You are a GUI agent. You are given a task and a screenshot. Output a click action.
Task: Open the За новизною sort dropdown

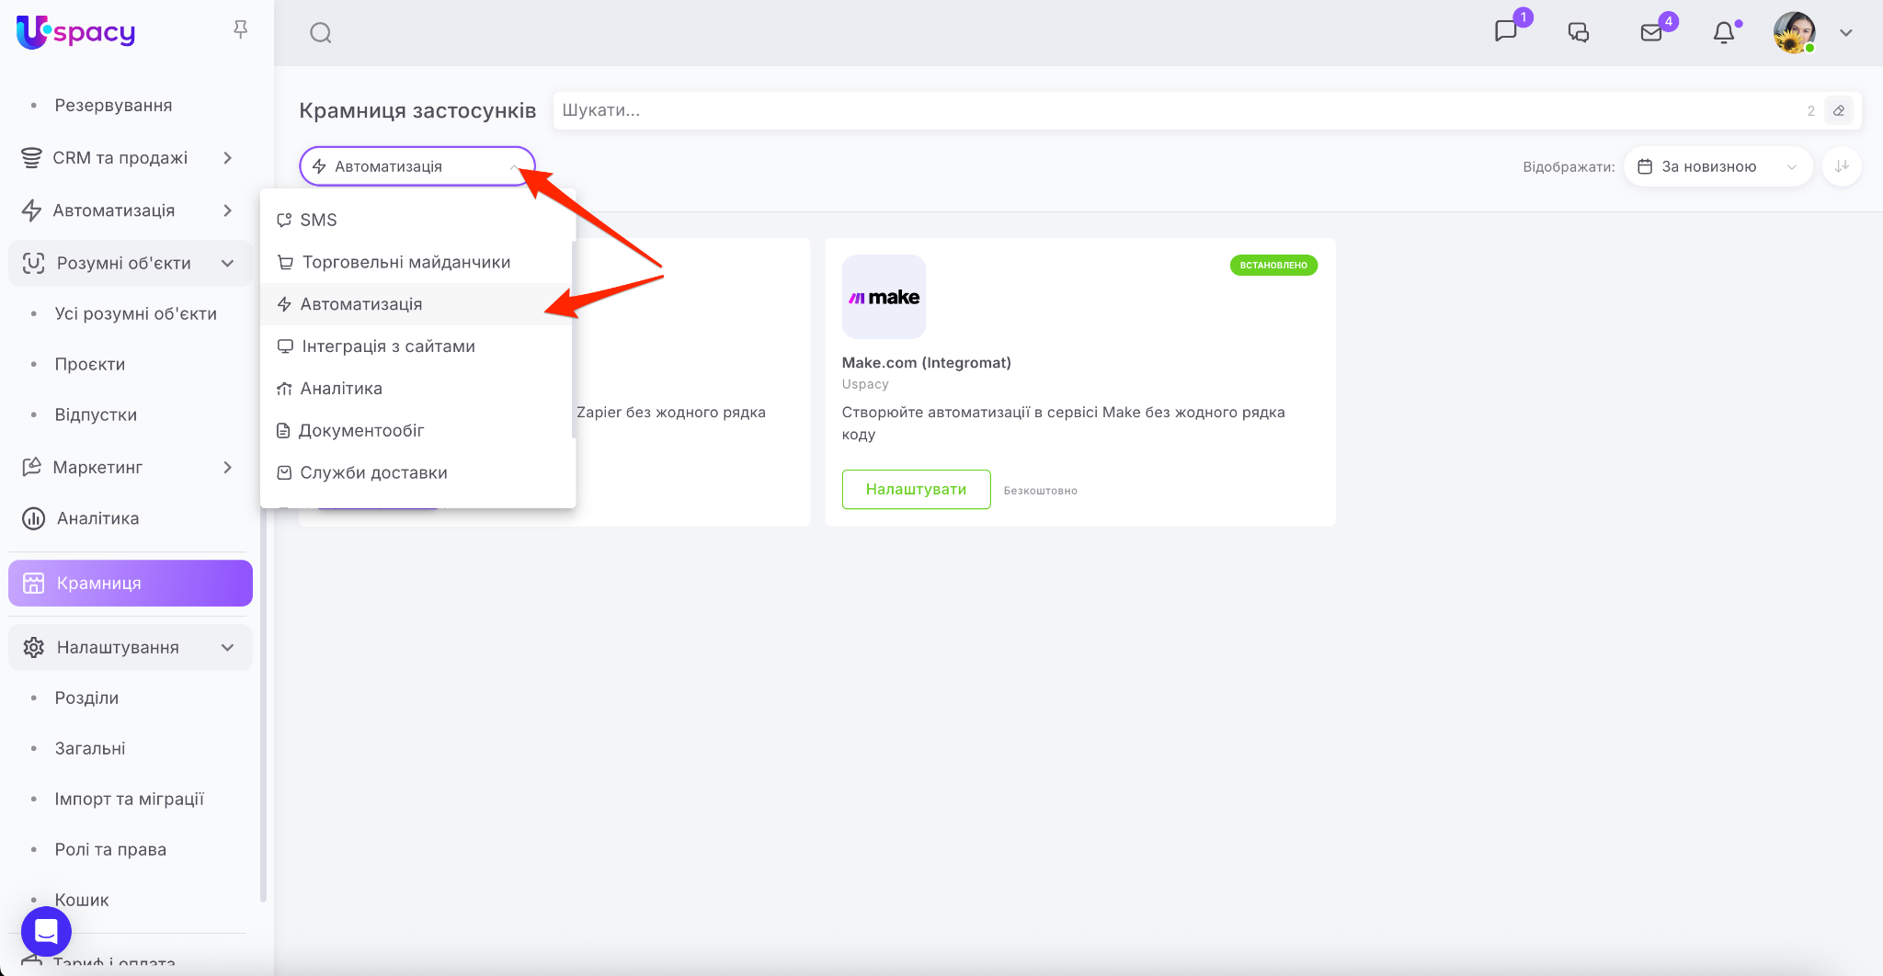1717,166
